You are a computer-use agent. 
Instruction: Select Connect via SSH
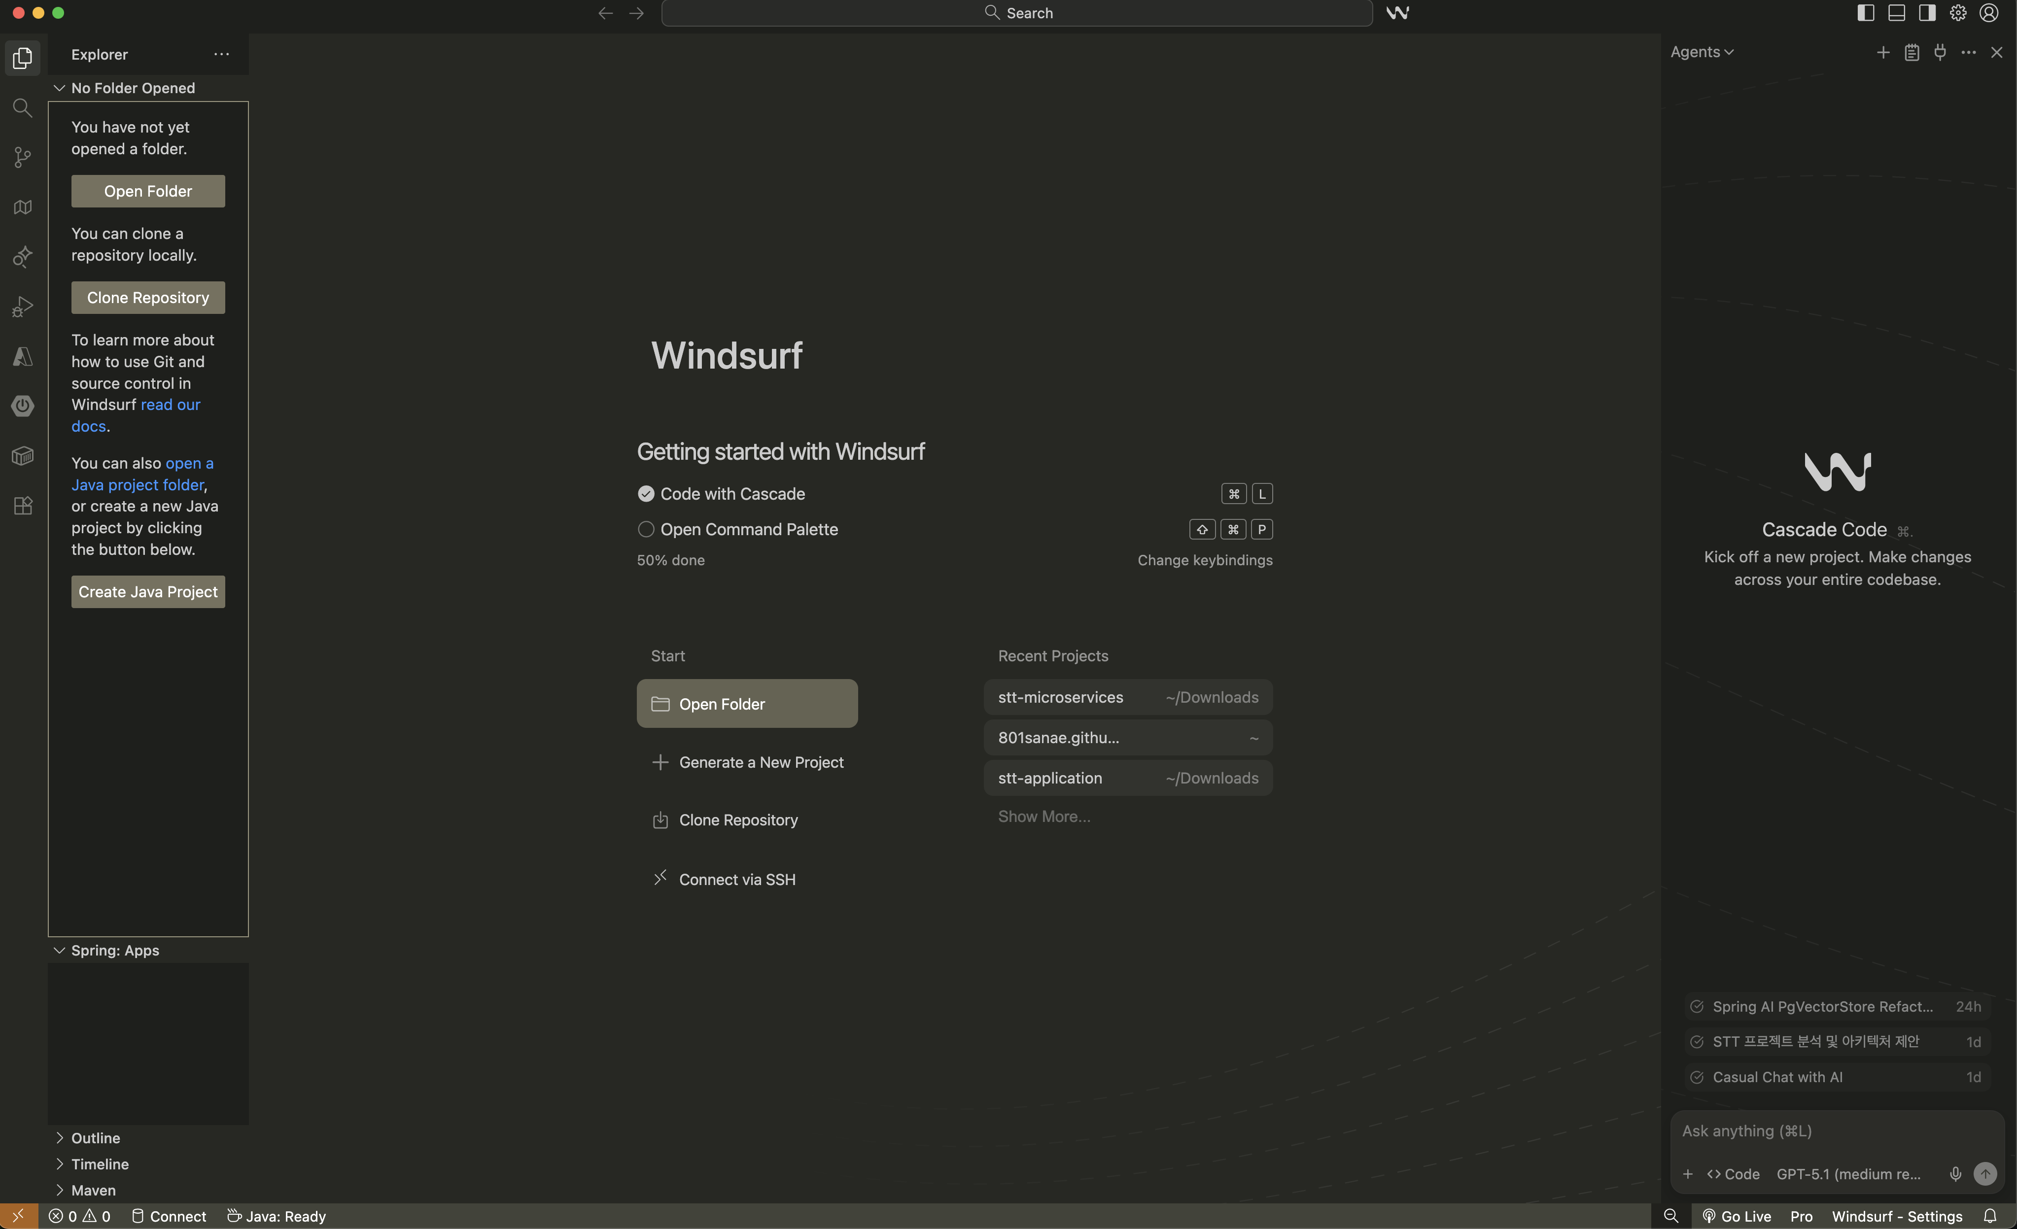coord(737,880)
